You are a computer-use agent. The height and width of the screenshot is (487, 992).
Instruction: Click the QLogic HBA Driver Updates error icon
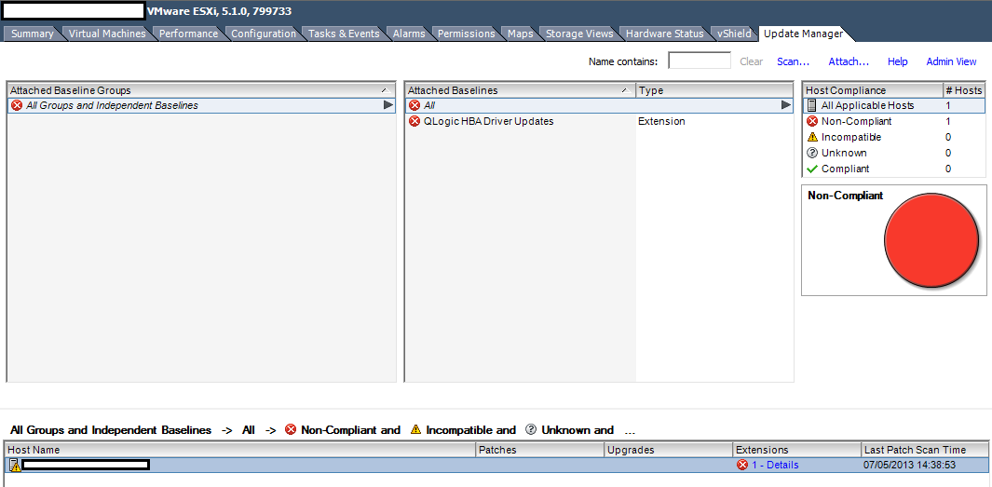(x=414, y=121)
